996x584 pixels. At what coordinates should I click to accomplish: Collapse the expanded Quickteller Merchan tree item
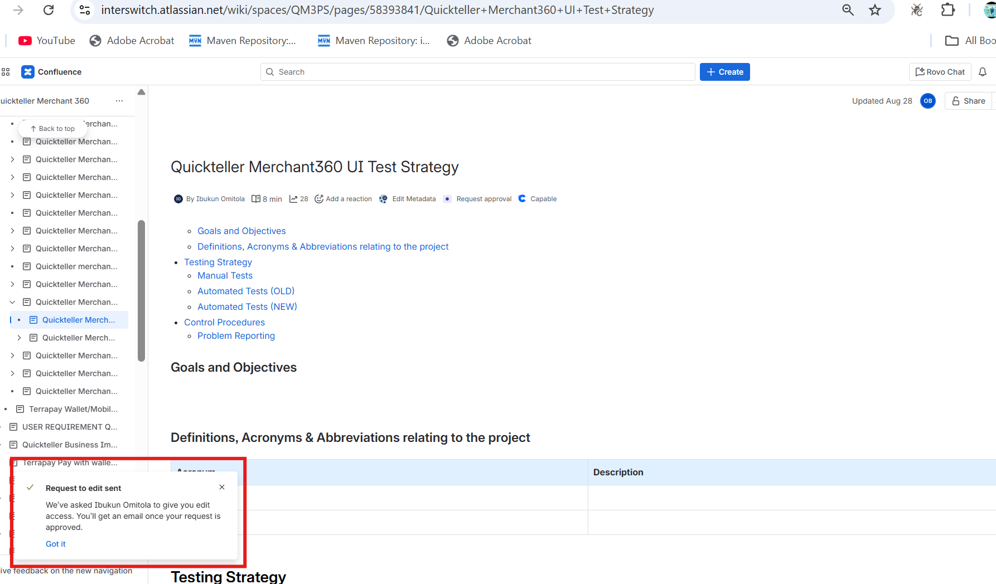pos(12,302)
